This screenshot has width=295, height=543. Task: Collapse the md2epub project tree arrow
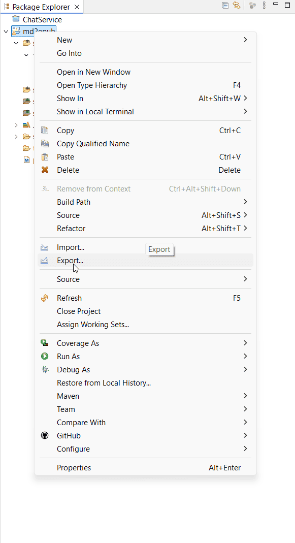6,32
